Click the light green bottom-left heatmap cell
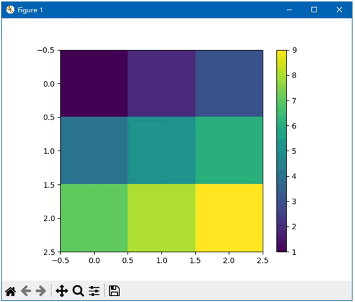Viewport: 355px width, 302px height. pos(94,217)
